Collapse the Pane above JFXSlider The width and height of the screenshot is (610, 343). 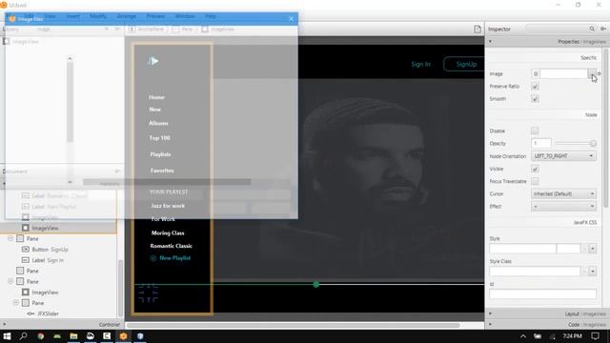(16, 303)
